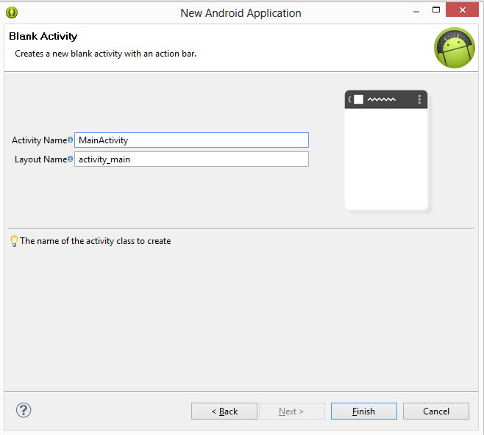This screenshot has height=435, width=484.
Task: Click 'Creates a new blank activity' description text
Action: pos(106,54)
